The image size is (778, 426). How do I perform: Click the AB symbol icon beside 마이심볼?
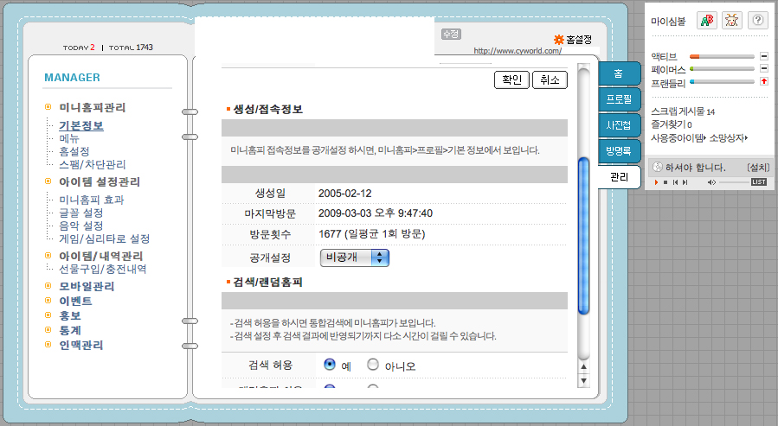[x=707, y=21]
